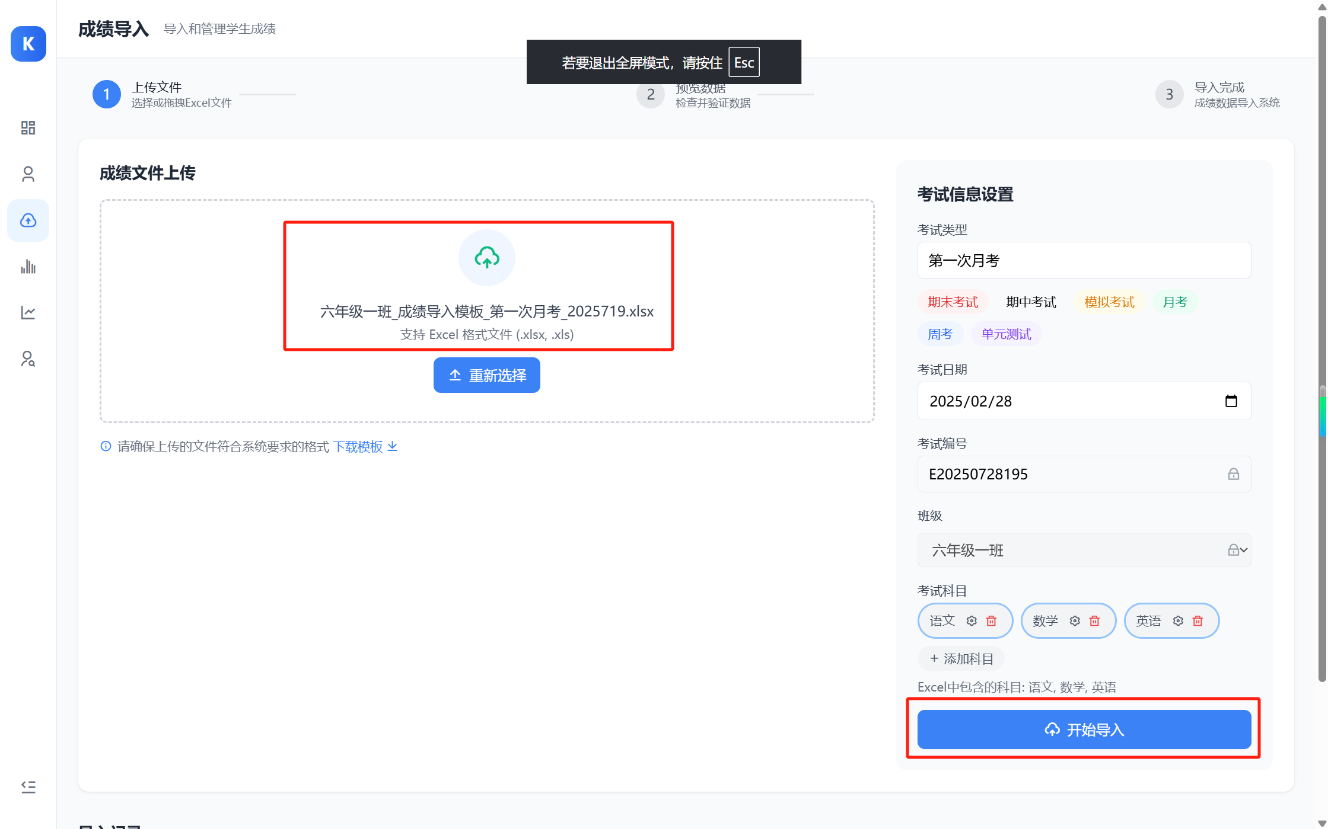
Task: Toggle the lock on exam number E20250728195
Action: coord(1234,474)
